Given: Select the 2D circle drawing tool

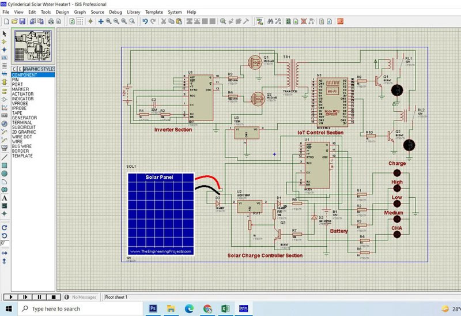Looking at the screenshot, I should [x=5, y=174].
